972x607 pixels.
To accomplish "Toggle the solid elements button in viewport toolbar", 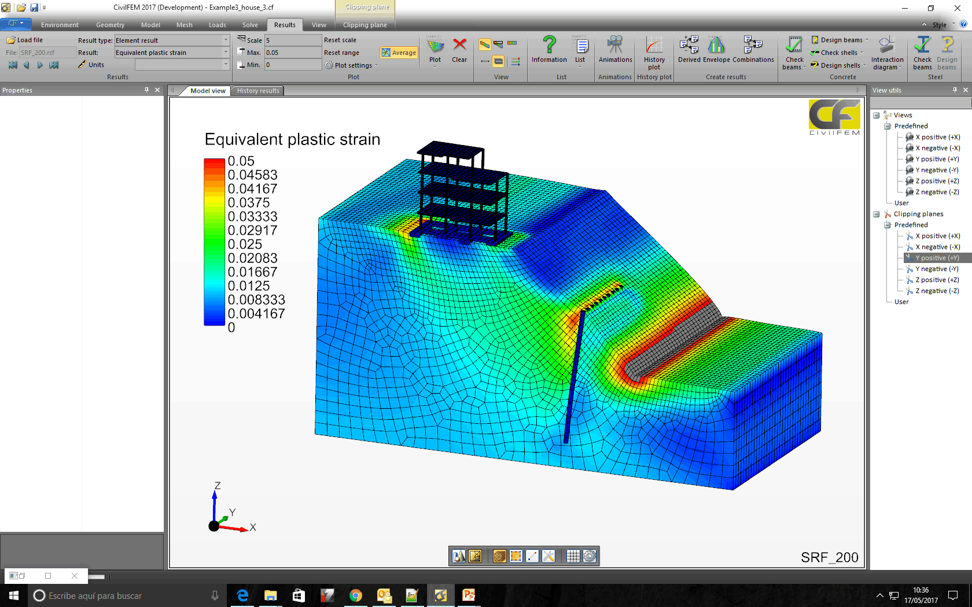I will [500, 556].
